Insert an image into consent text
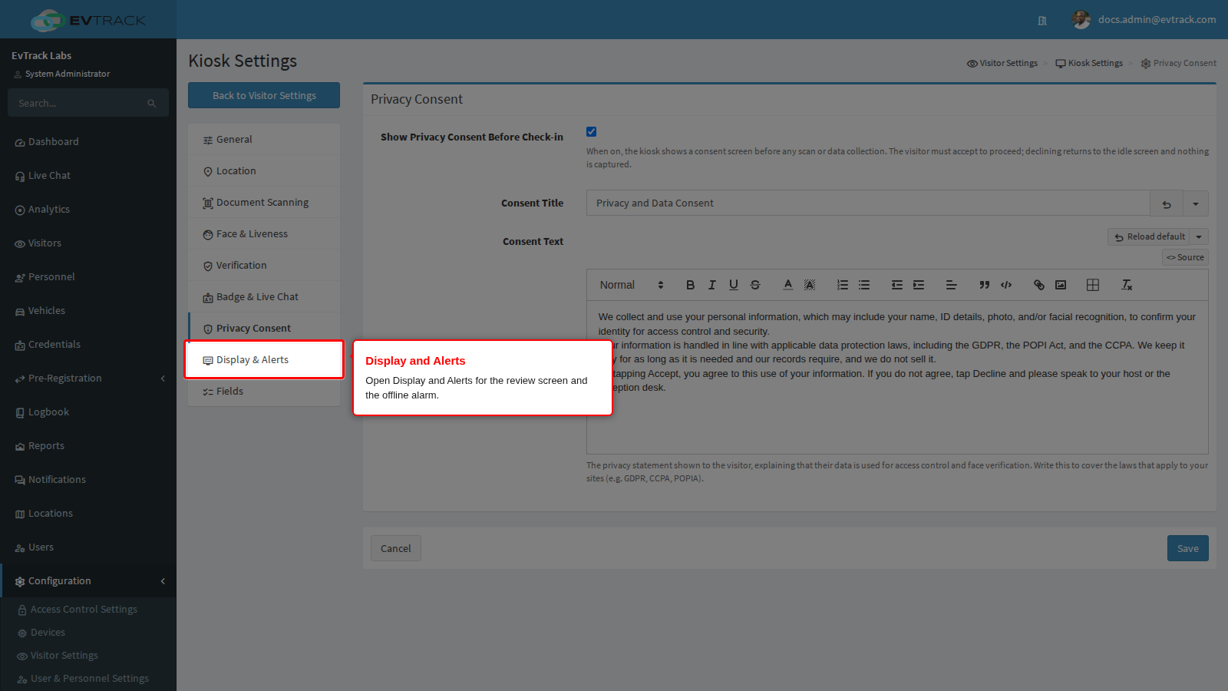Viewport: 1228px width, 691px height. pos(1060,285)
